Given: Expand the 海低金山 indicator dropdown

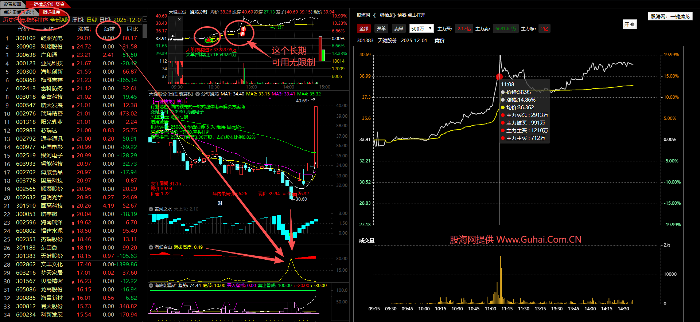Looking at the screenshot, I should pos(151,247).
